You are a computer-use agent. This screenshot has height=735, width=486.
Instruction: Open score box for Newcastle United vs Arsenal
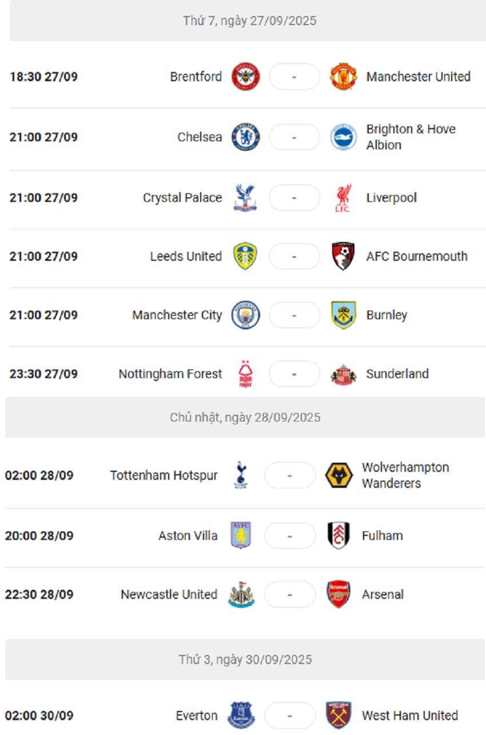tap(290, 594)
